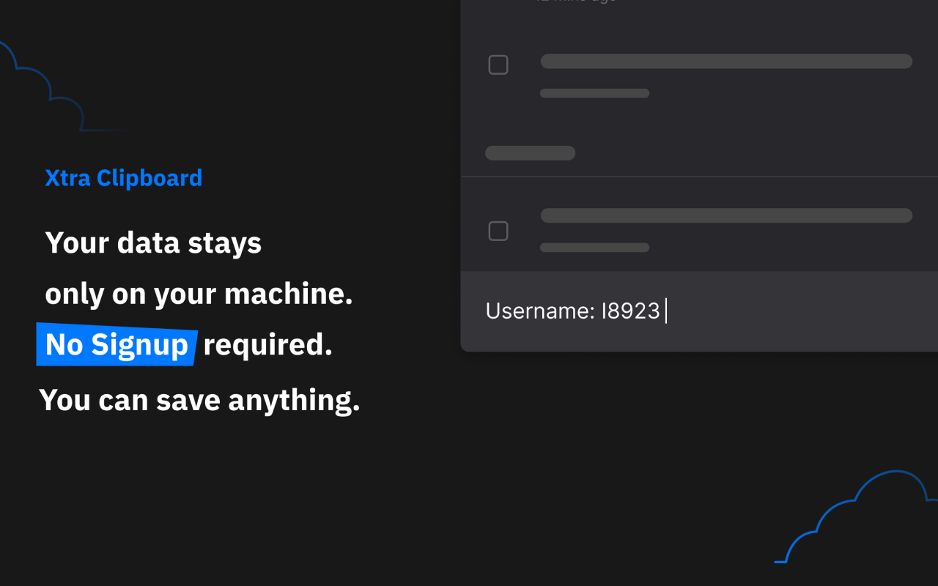Screen dimensions: 938x586
Task: Click the text cursor after 'I8923'
Action: click(665, 311)
